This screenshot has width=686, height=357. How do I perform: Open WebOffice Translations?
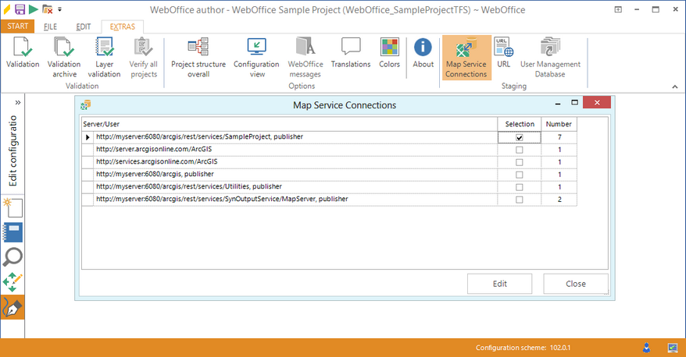[x=351, y=54]
